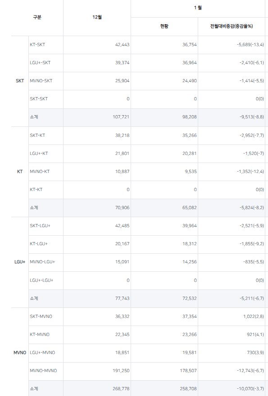Screen dimensions: 268x396
Task: Select the LGU+ group row label
Action: 20,262
